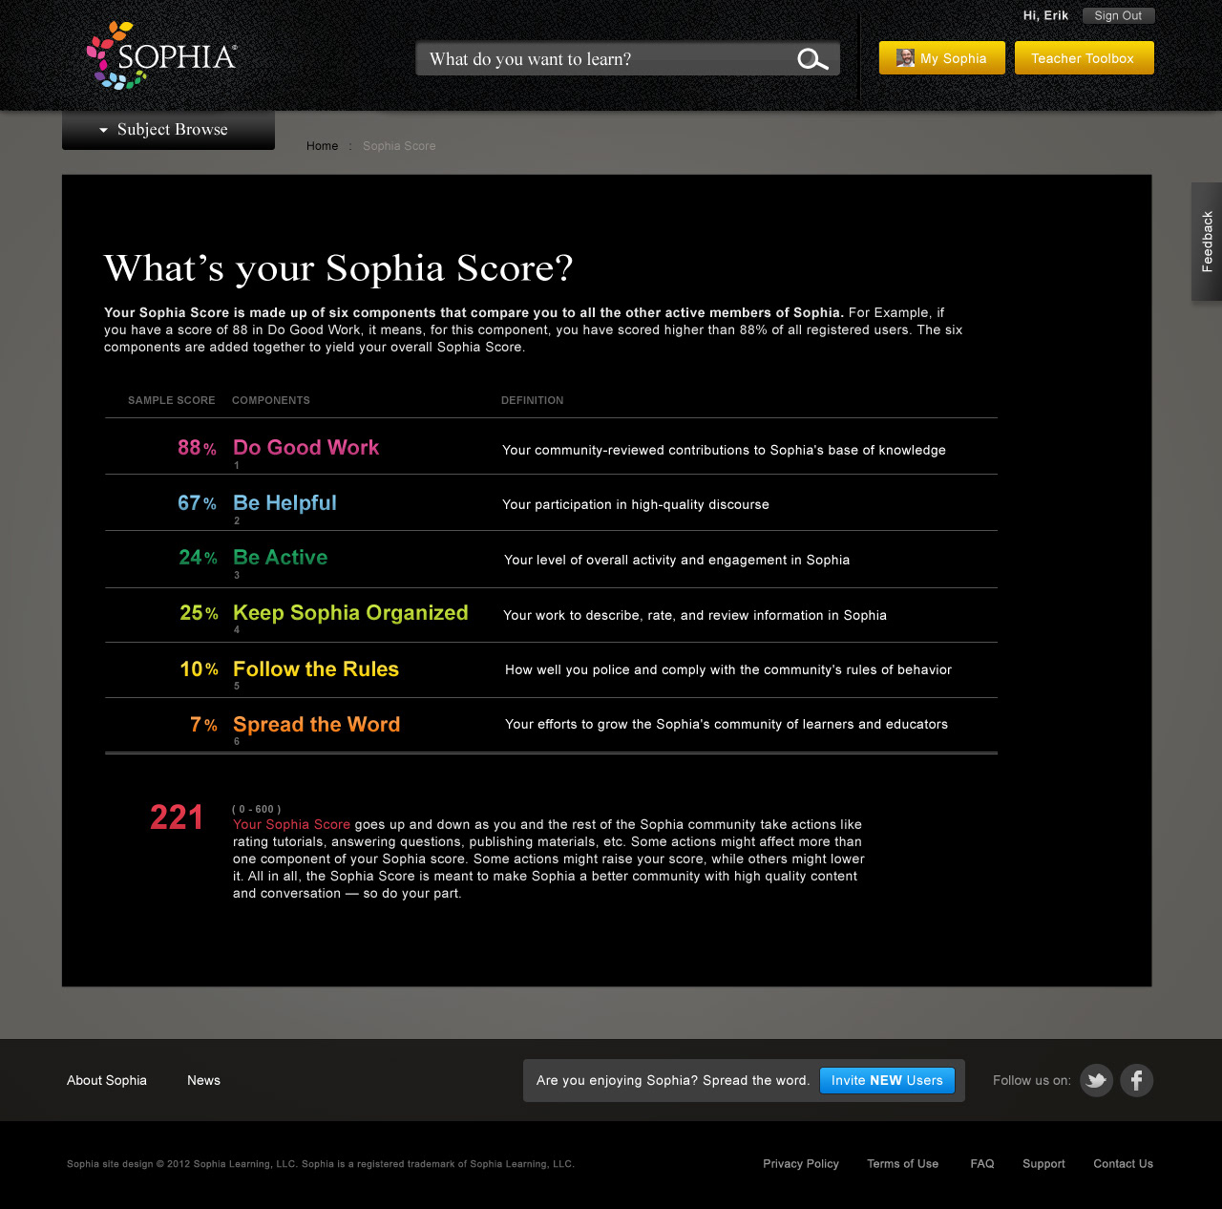Click the '( 0 - 600 )' range label
1222x1209 pixels.
tap(257, 809)
